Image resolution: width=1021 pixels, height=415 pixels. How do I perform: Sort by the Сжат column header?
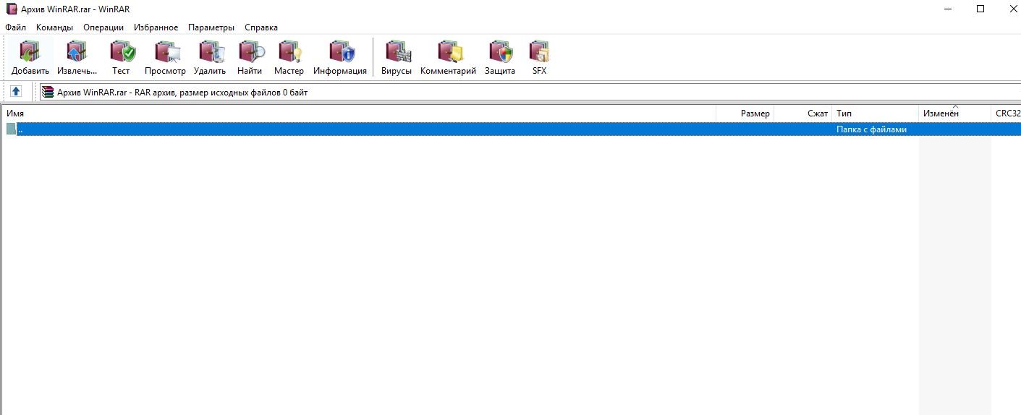(802, 114)
